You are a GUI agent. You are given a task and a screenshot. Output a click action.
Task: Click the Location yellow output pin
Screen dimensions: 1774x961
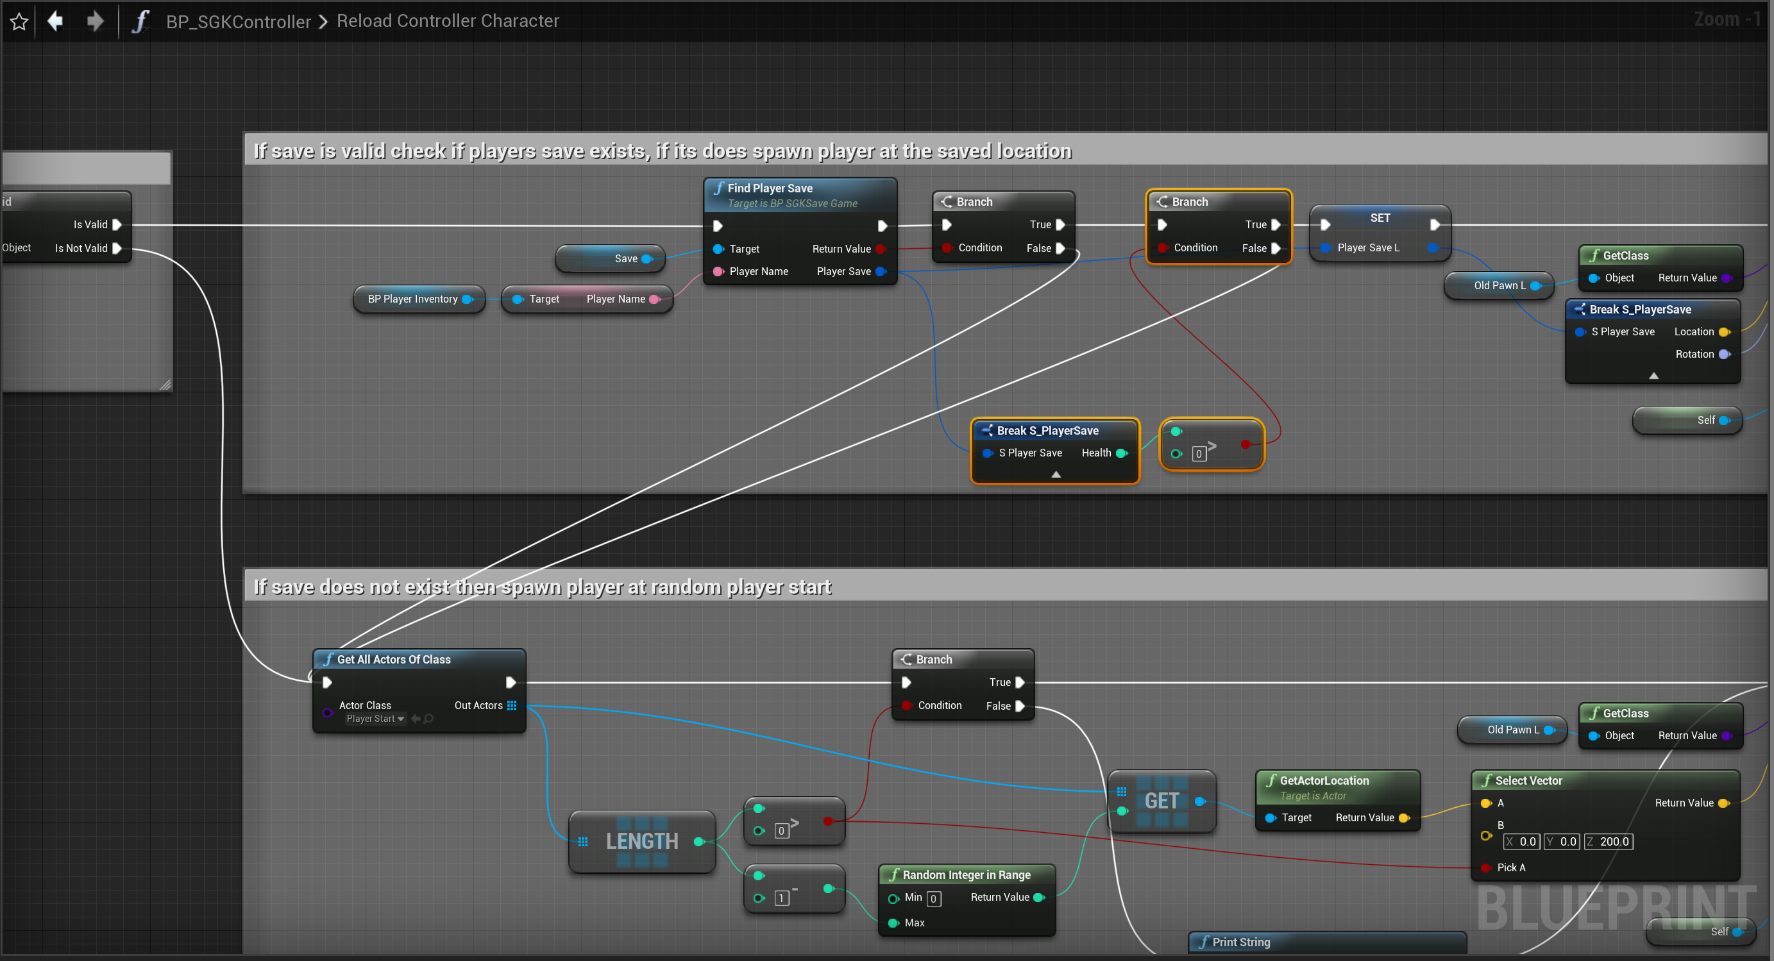point(1724,332)
